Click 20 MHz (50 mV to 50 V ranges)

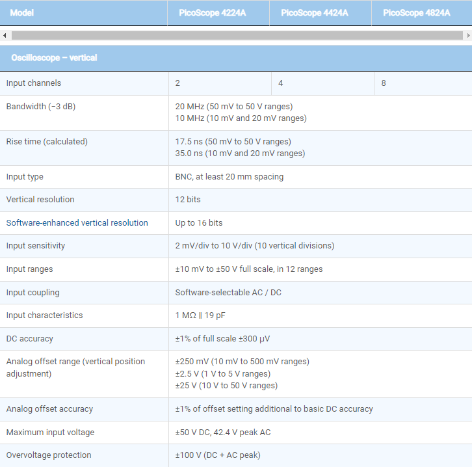click(x=234, y=107)
